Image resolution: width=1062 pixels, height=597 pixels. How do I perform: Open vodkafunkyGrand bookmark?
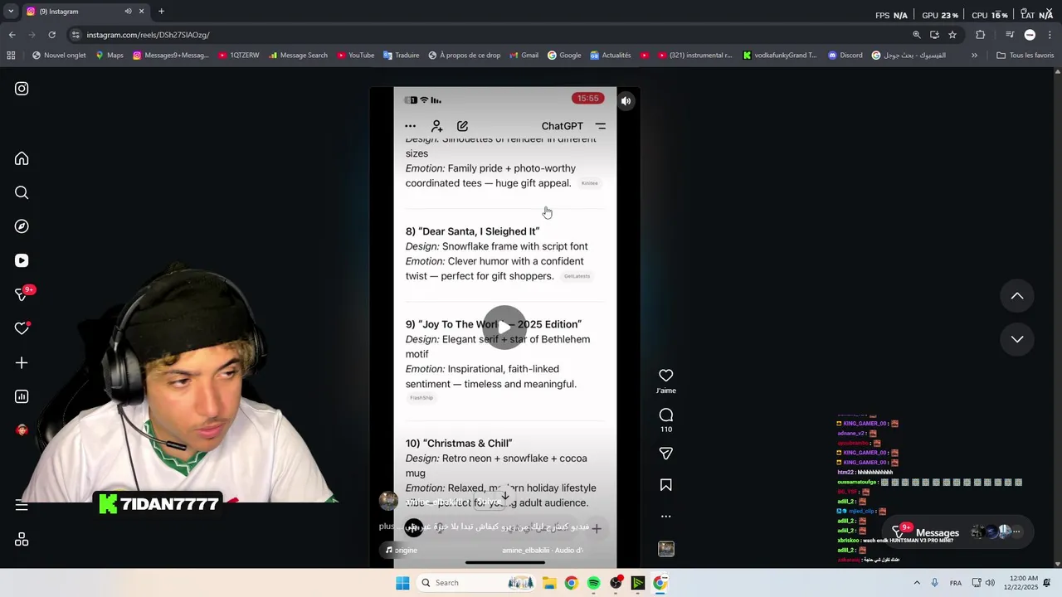[x=780, y=56]
